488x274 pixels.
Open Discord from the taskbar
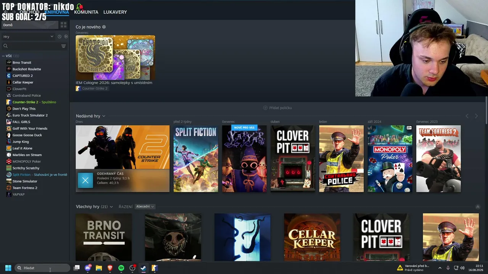pos(88,268)
